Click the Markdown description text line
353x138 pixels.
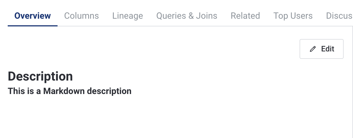69,91
